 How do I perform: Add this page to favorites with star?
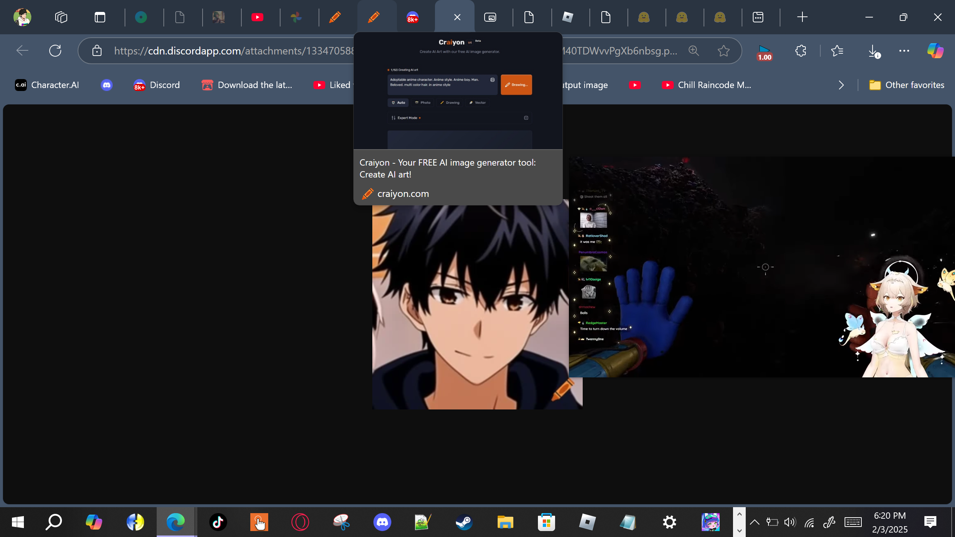(x=724, y=51)
